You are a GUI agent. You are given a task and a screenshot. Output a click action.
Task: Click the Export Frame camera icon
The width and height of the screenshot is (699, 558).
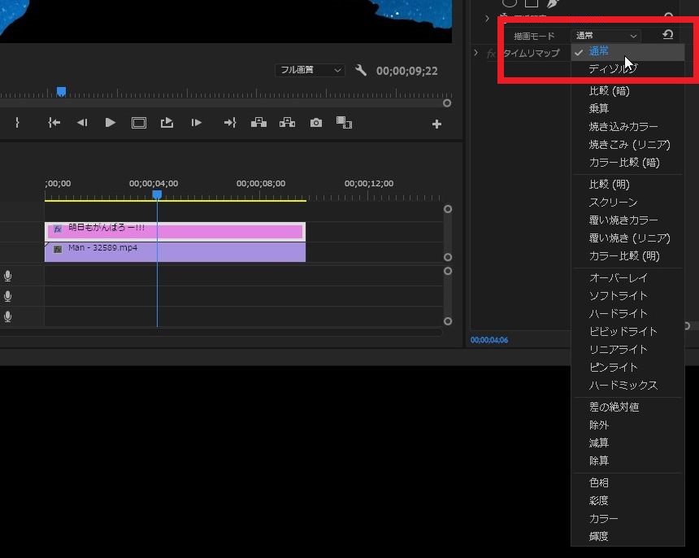[x=316, y=123]
